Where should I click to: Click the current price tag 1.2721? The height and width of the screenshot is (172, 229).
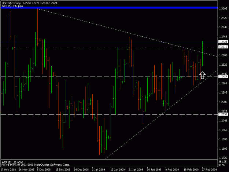(x=223, y=42)
